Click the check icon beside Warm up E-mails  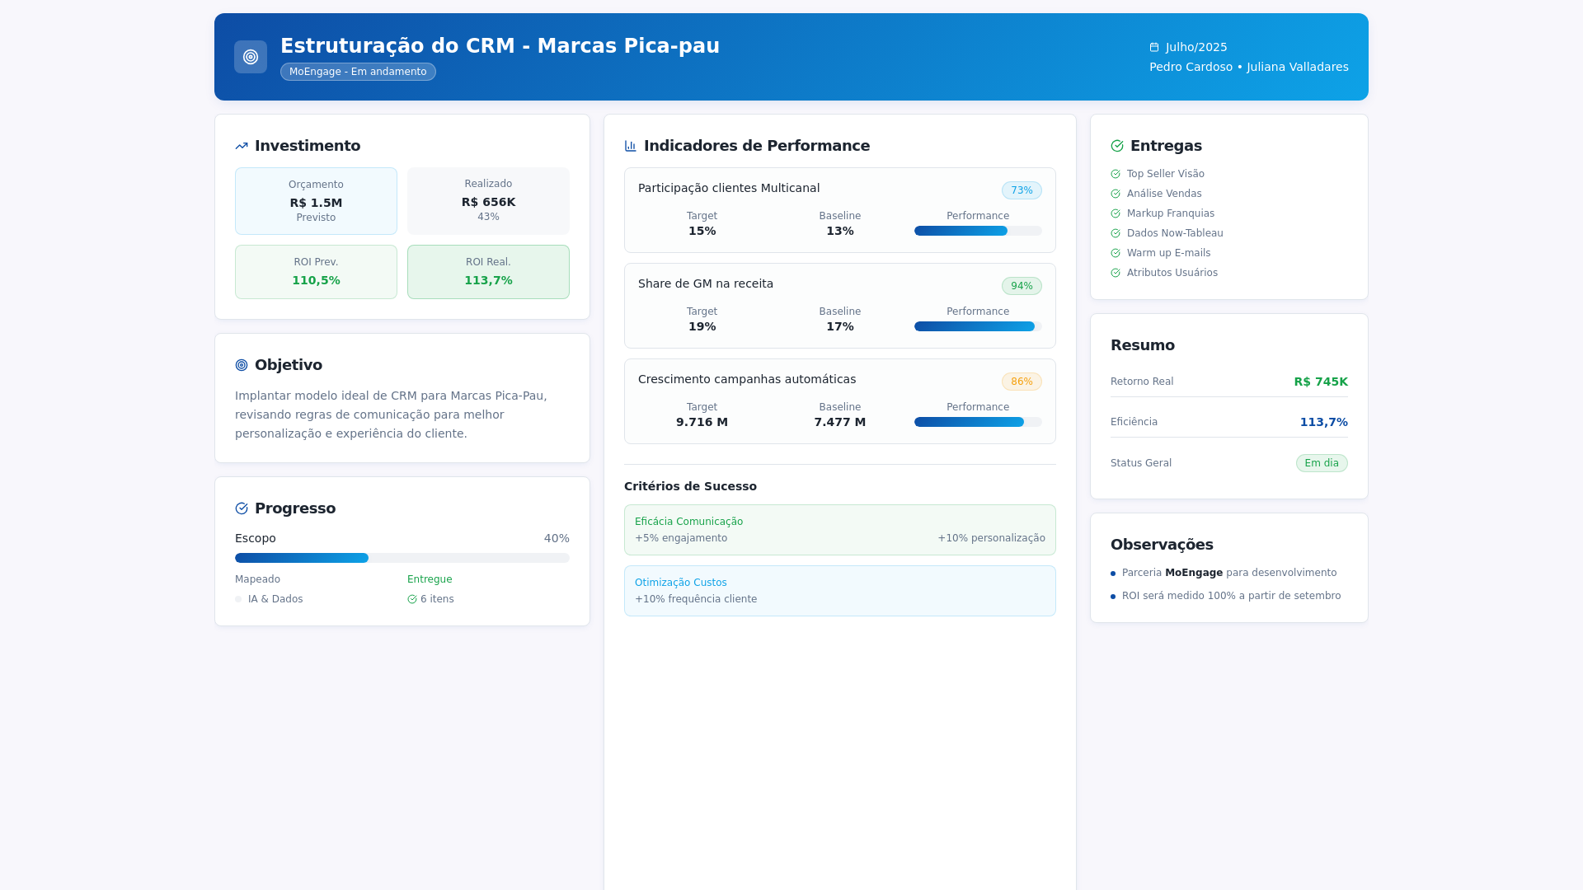(x=1116, y=253)
